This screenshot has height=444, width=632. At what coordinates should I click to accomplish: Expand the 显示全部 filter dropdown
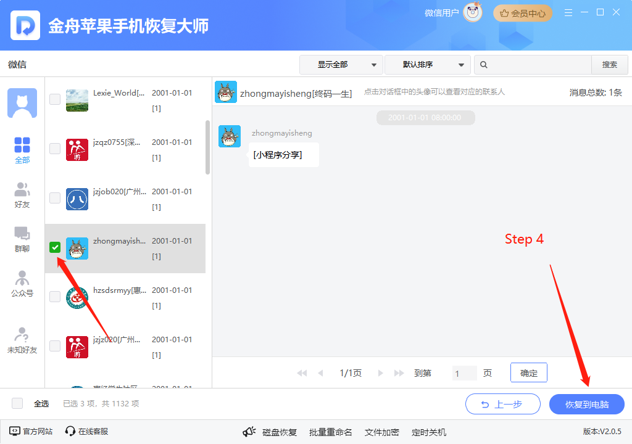[342, 65]
